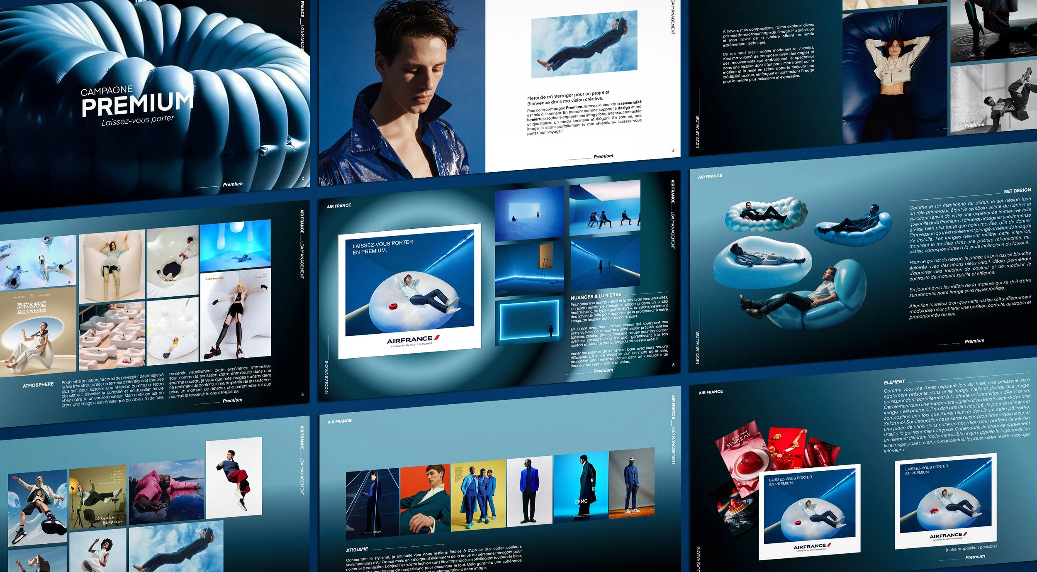Open the three men in blue suits on yellow

click(478, 495)
